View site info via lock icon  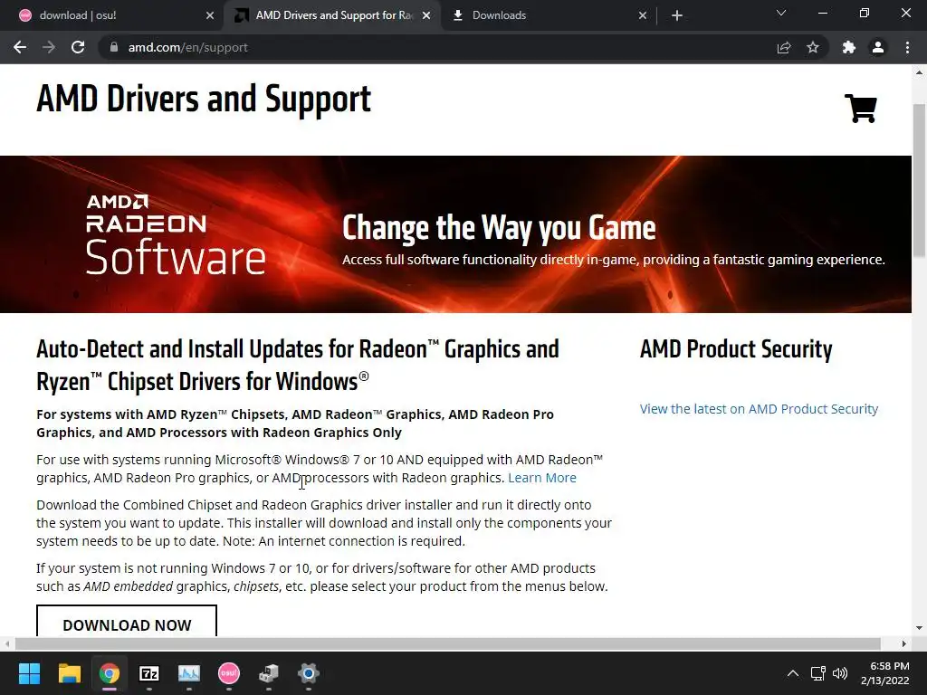114,47
